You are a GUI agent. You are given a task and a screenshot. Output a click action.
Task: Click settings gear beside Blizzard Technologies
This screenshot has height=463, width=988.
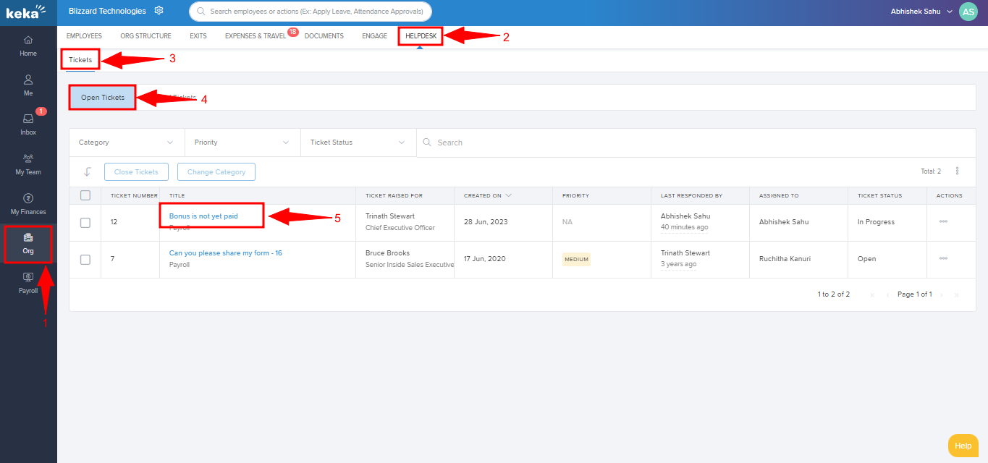(159, 11)
